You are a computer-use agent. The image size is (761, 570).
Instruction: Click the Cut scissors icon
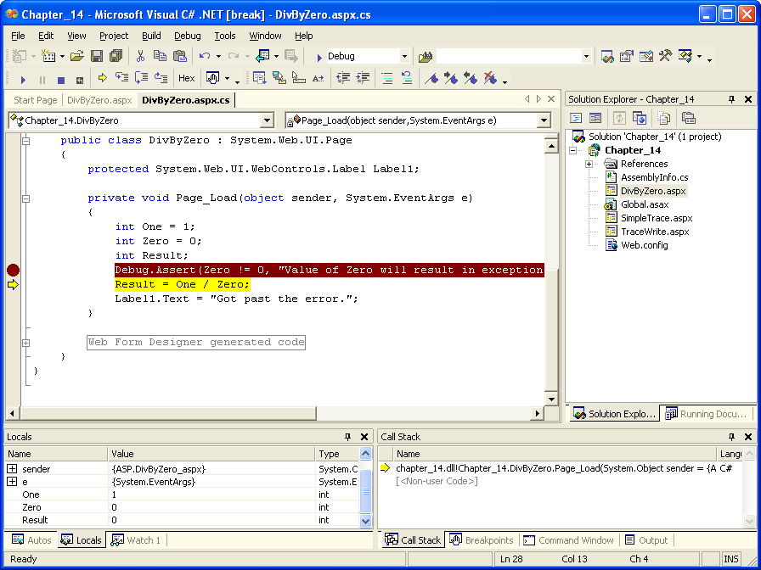point(140,56)
